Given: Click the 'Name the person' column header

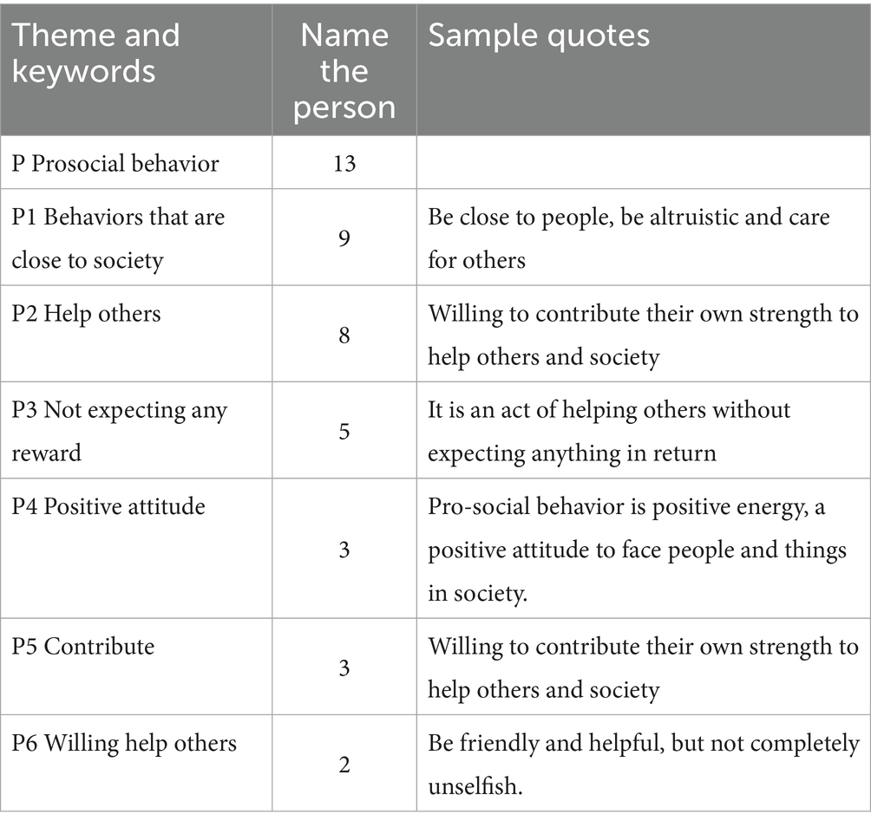Looking at the screenshot, I should click(x=344, y=71).
